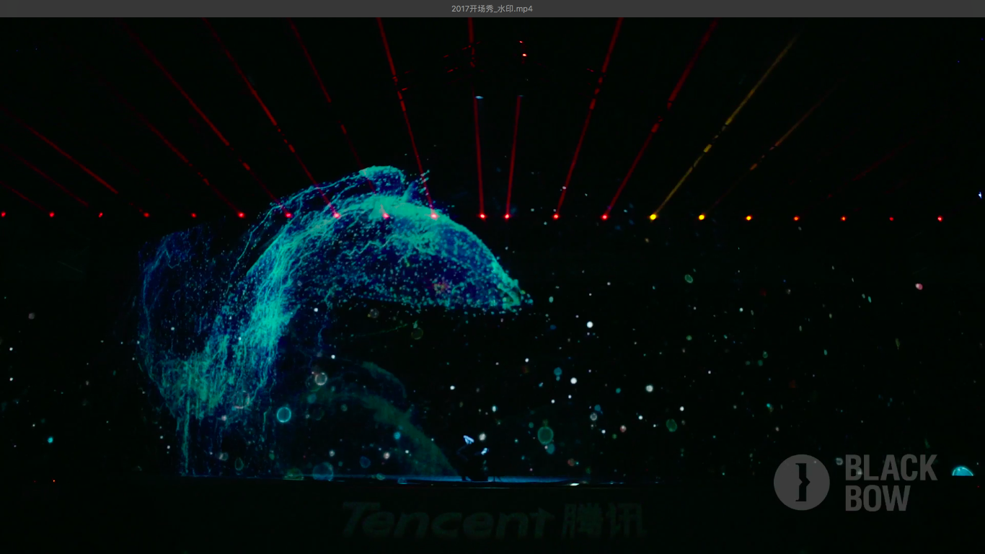This screenshot has width=985, height=554.
Task: Click the circular Black Bow logo icon
Action: point(801,483)
